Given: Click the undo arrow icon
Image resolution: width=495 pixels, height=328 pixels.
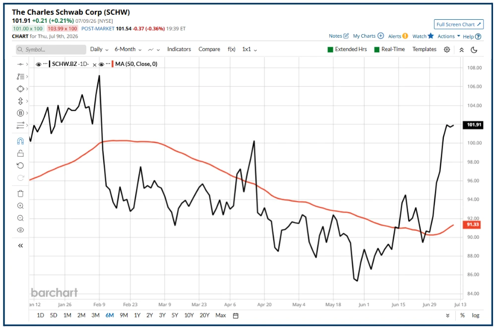Looking at the screenshot, I should pyautogui.click(x=20, y=165).
